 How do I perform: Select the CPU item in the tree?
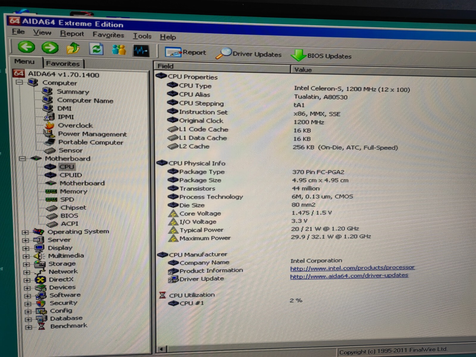pos(67,167)
